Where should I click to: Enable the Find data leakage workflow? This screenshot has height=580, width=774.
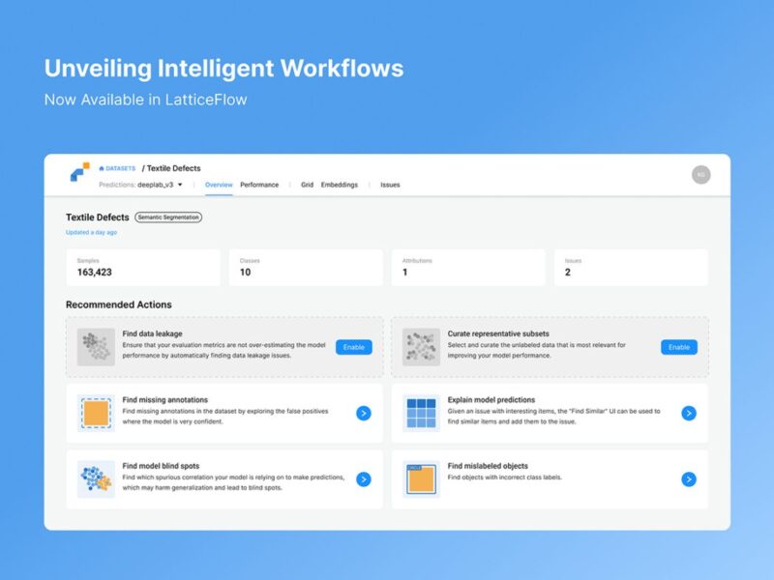[354, 346]
